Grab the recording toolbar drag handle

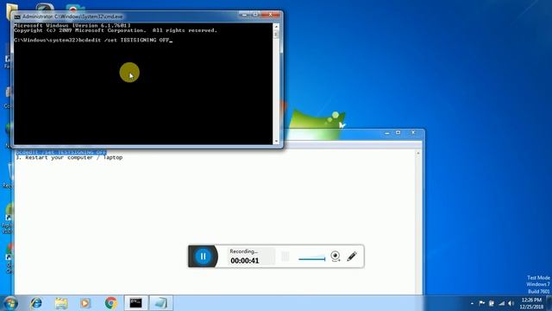point(285,257)
